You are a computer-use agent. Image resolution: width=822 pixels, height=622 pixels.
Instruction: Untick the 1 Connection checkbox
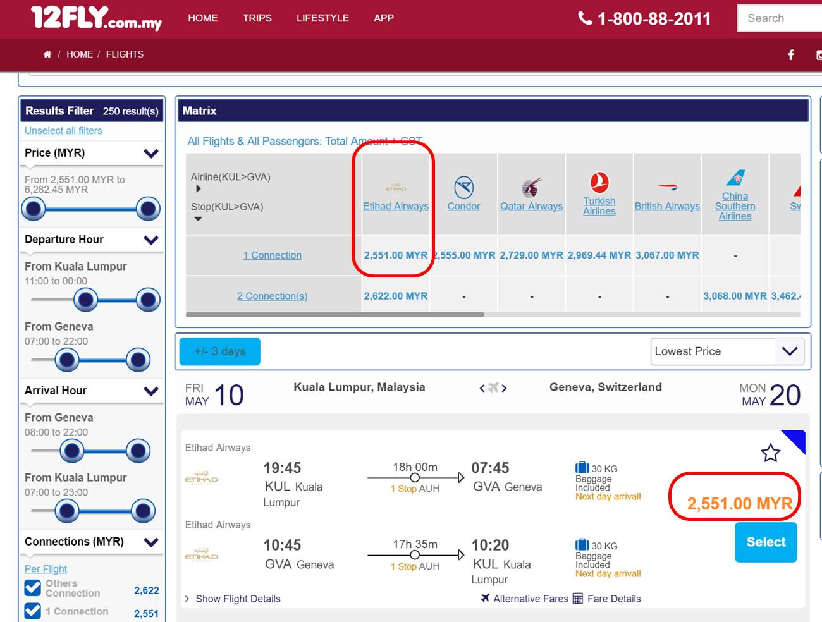point(33,611)
